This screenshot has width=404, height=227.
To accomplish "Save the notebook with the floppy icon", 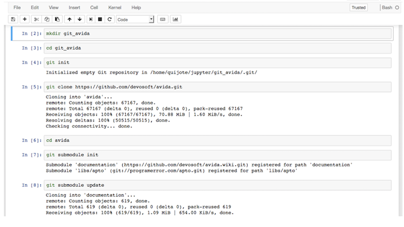I will coord(13,20).
